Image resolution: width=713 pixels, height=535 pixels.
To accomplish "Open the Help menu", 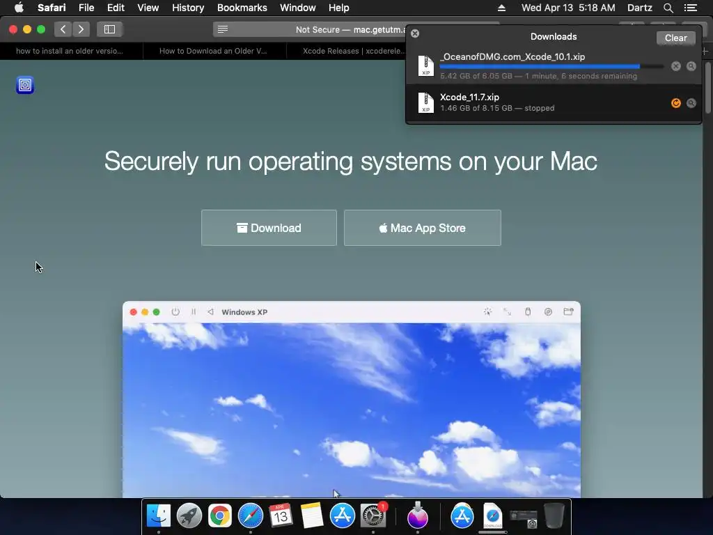I will [x=339, y=8].
